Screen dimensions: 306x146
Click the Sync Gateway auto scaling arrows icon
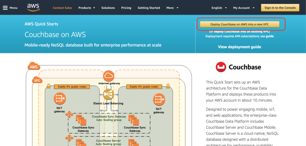pos(69,114)
